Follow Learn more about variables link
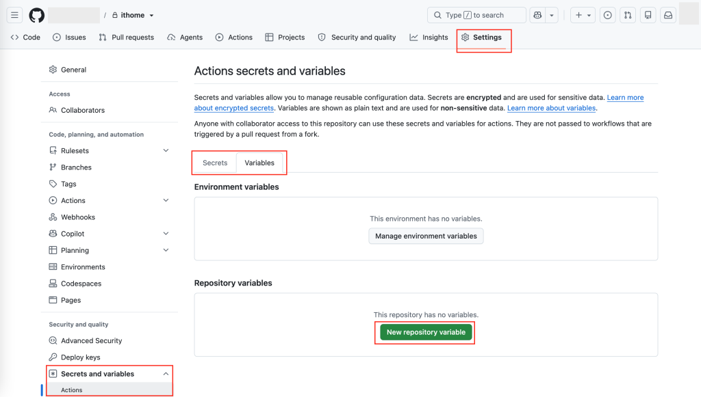 click(x=551, y=108)
